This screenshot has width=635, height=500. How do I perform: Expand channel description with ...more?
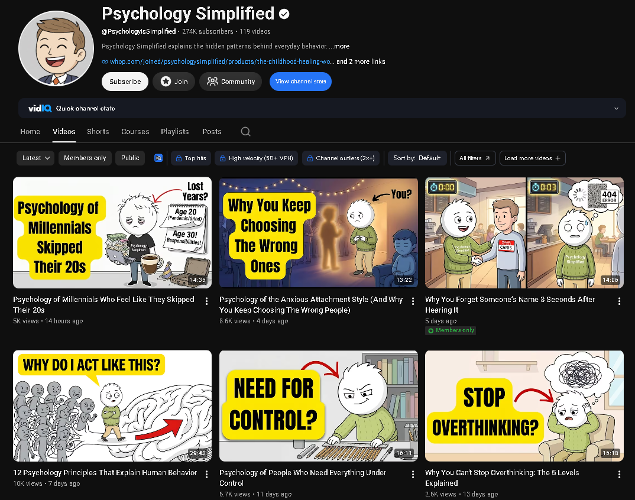339,46
